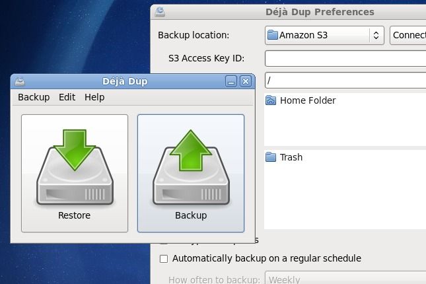Click the Preferences window title icon
This screenshot has height=284, width=426.
(160, 12)
